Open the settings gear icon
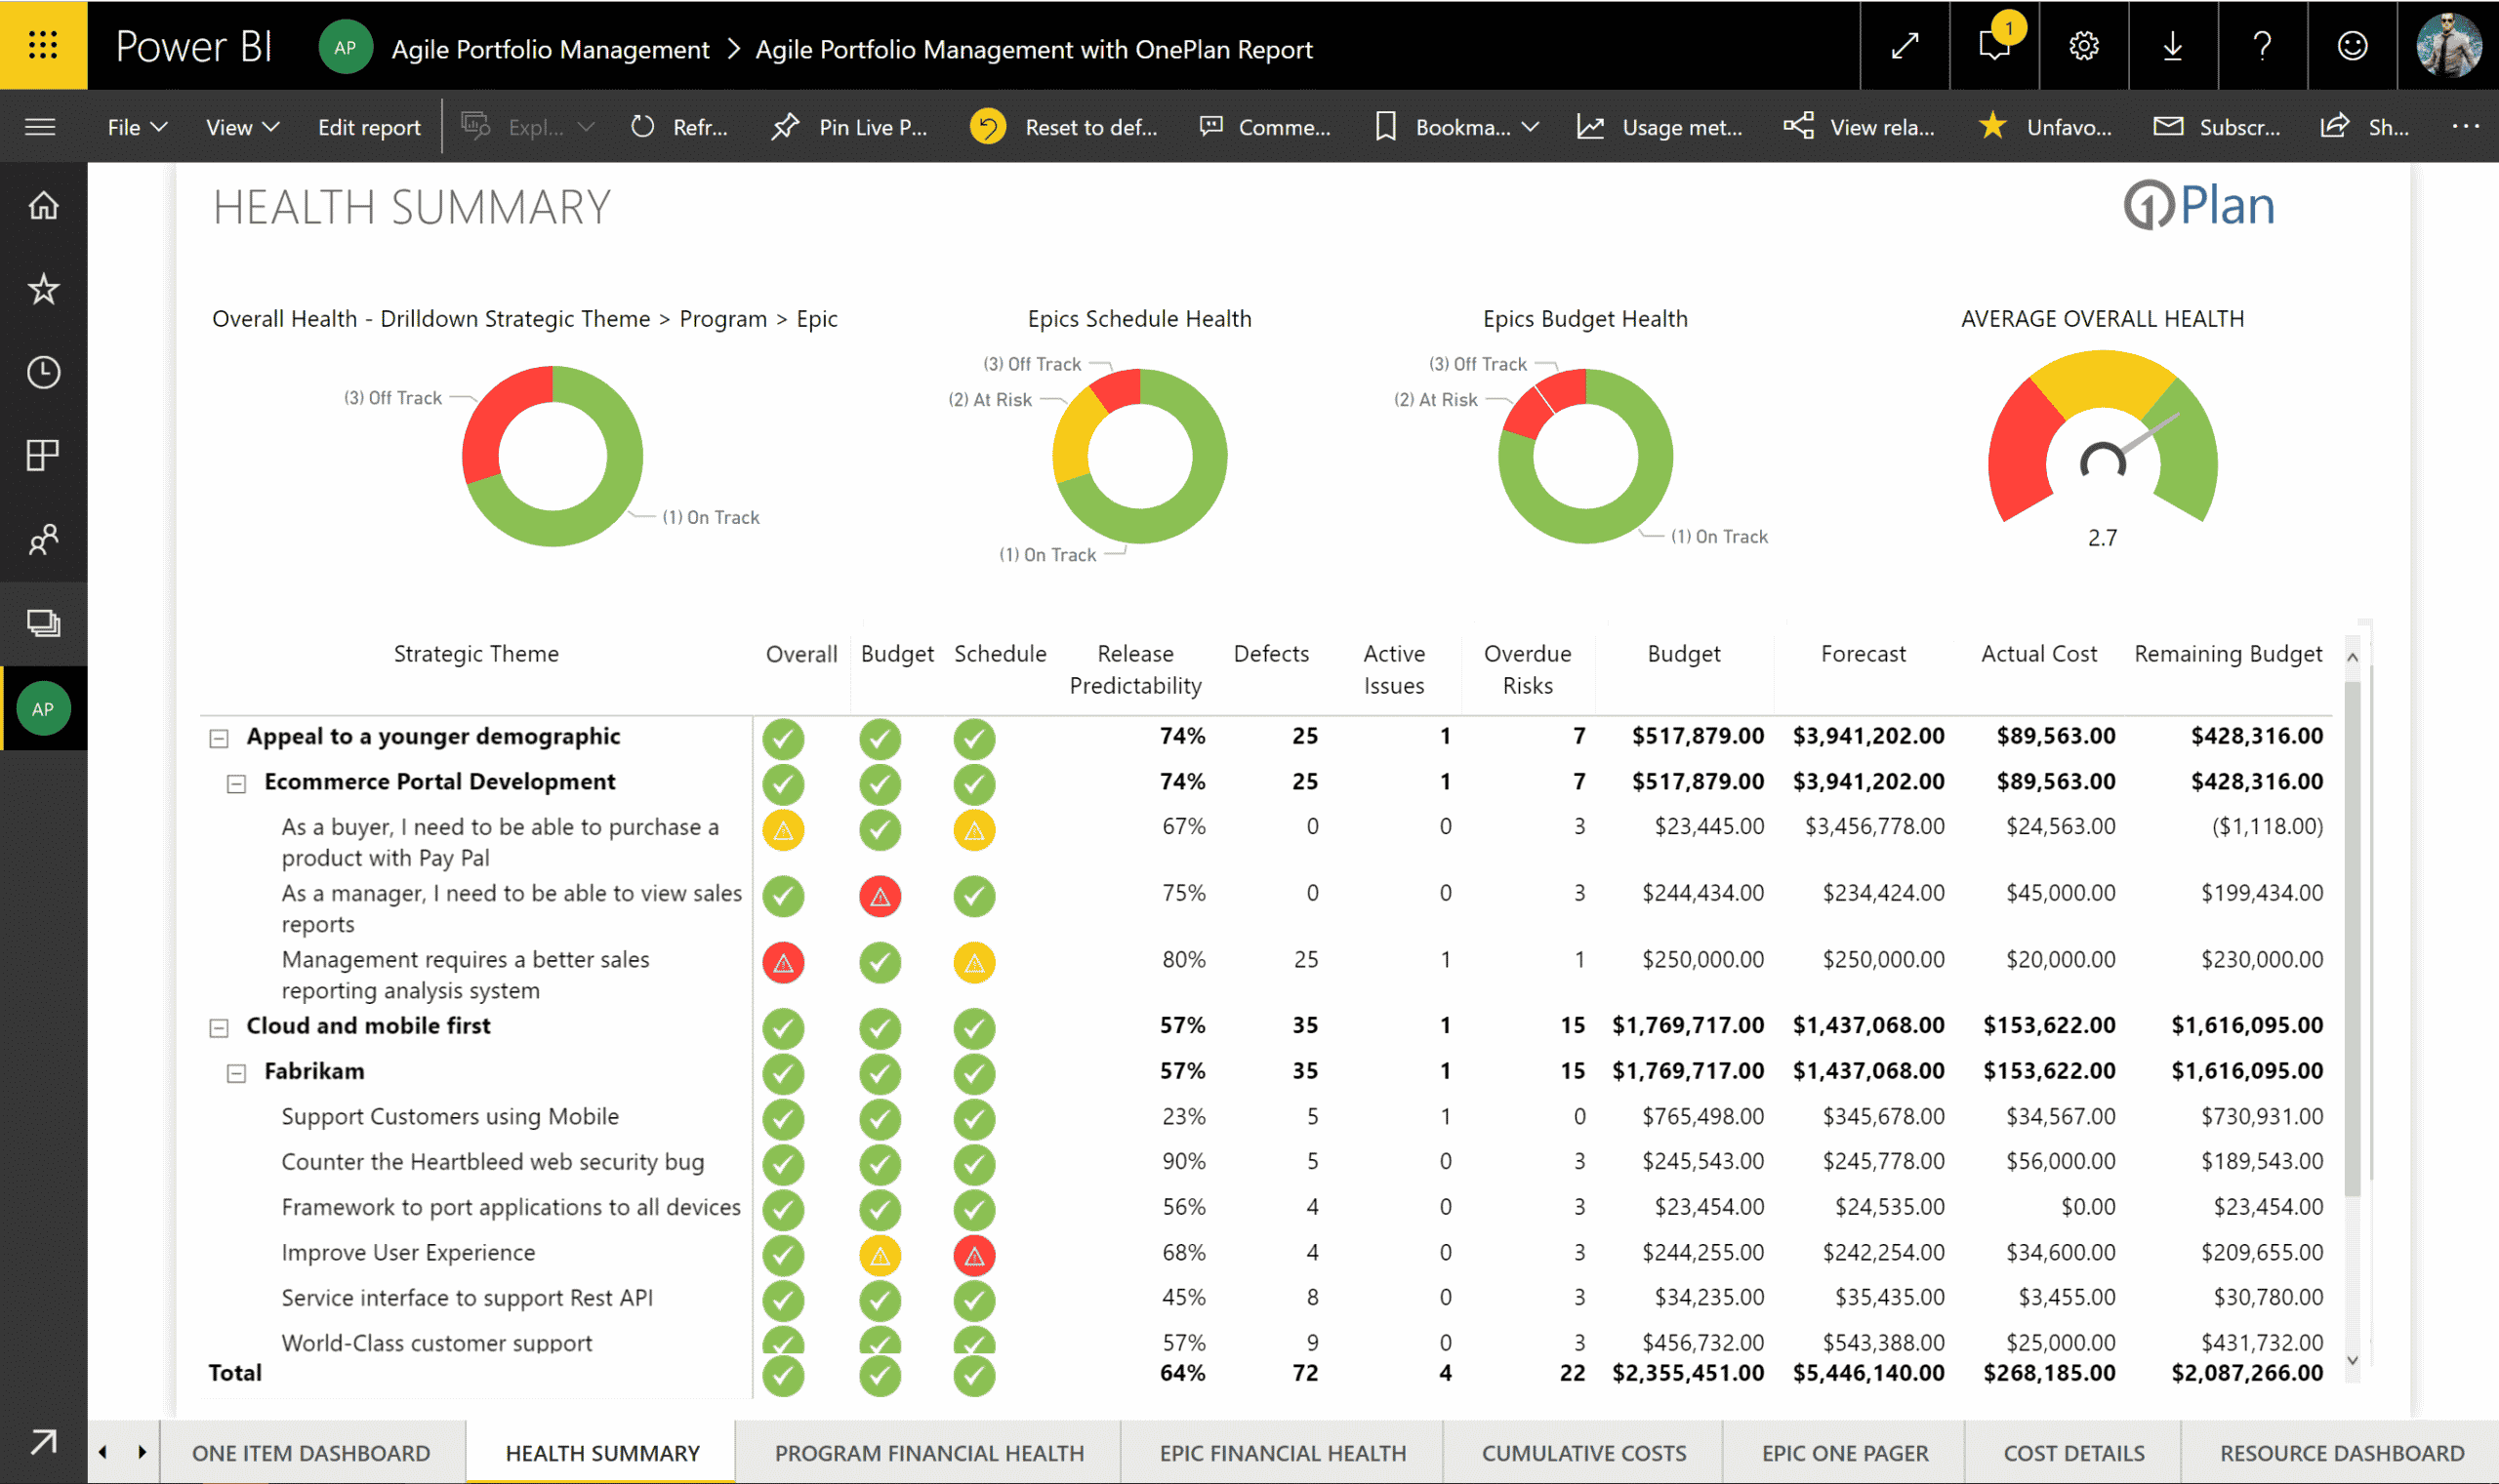The image size is (2499, 1484). pyautogui.click(x=2084, y=46)
